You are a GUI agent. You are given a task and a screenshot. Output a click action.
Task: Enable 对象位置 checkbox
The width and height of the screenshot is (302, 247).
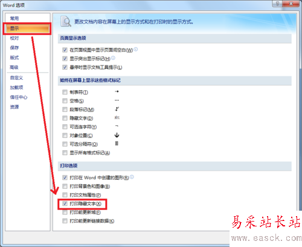click(65, 136)
